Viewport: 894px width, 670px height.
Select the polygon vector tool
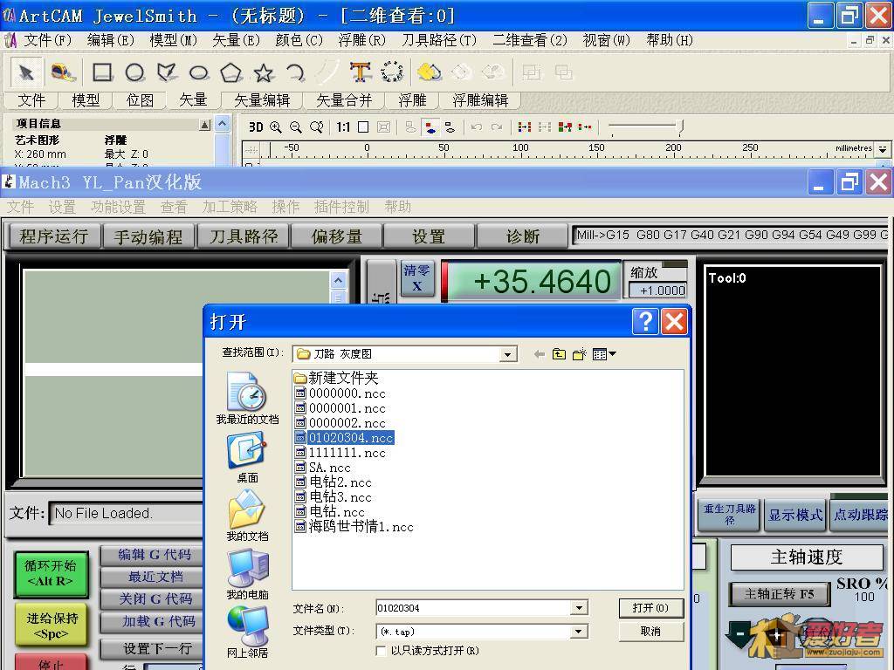click(230, 72)
